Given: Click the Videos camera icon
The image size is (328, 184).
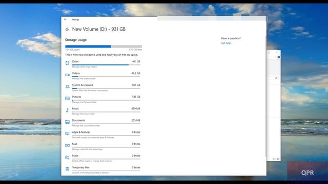Looking at the screenshot, I should click(x=67, y=75).
